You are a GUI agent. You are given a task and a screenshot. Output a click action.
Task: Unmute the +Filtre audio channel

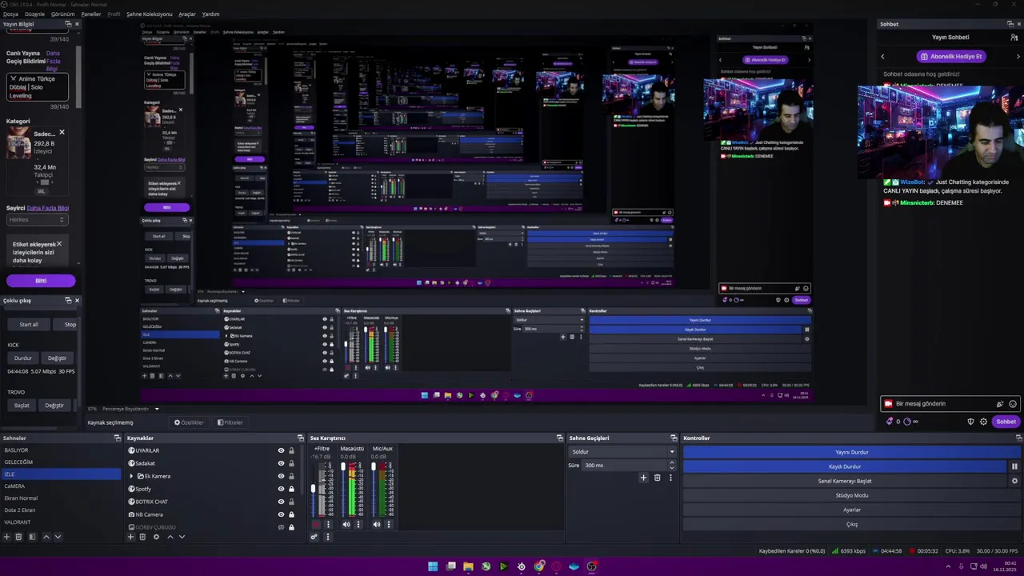click(316, 525)
